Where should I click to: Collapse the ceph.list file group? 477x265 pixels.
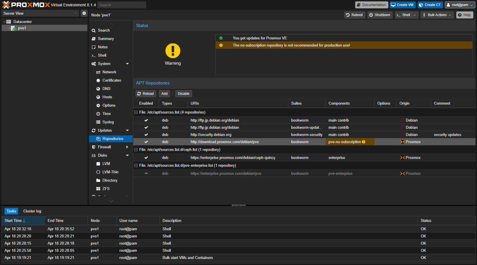[136, 150]
